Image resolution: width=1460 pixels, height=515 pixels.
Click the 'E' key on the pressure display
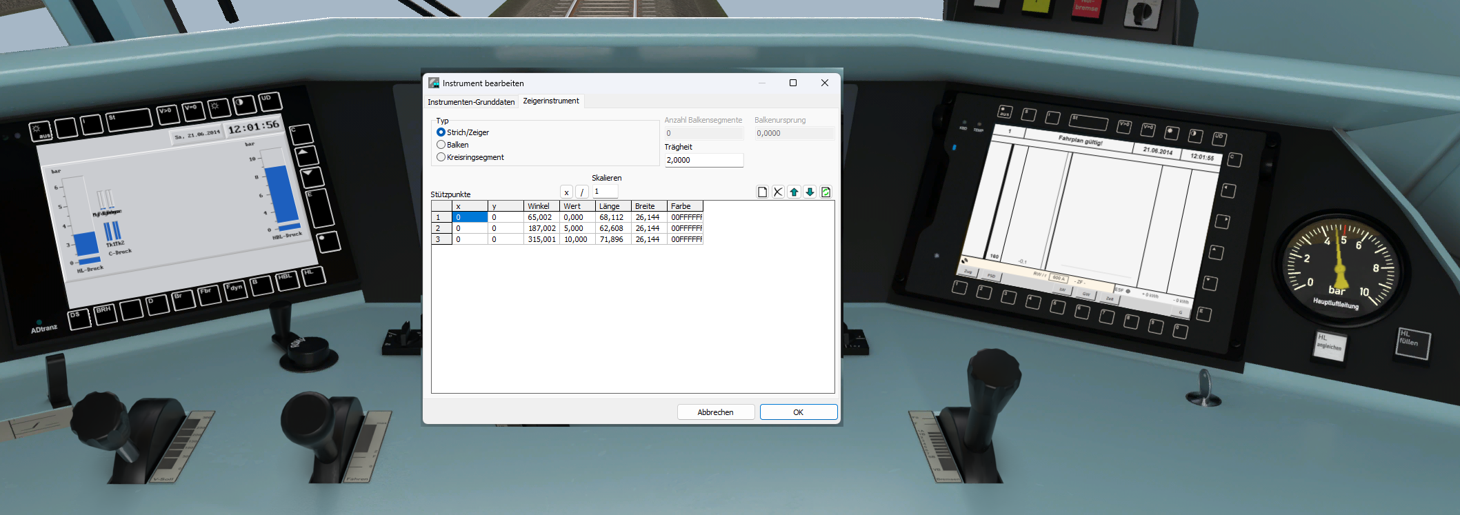[x=319, y=208]
